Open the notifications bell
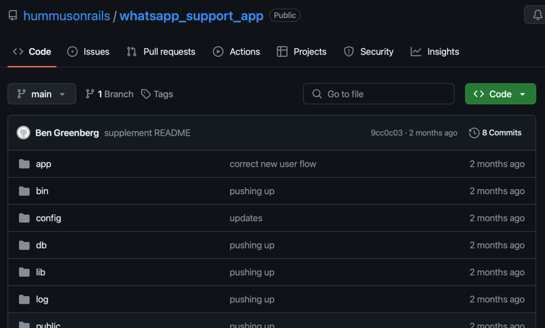The height and width of the screenshot is (328, 545). point(538,15)
